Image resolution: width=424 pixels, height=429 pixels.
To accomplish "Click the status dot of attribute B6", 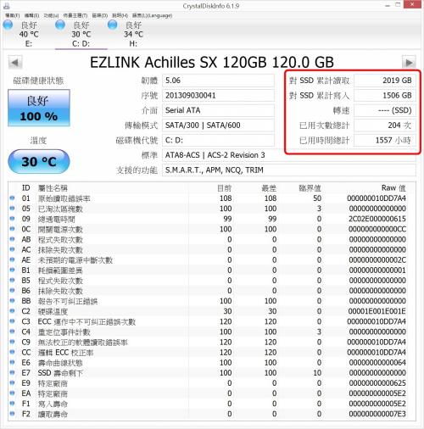I will tap(12, 291).
